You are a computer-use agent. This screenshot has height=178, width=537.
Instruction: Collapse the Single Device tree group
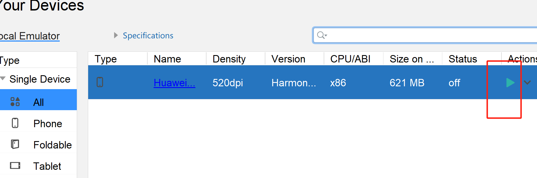coord(3,78)
